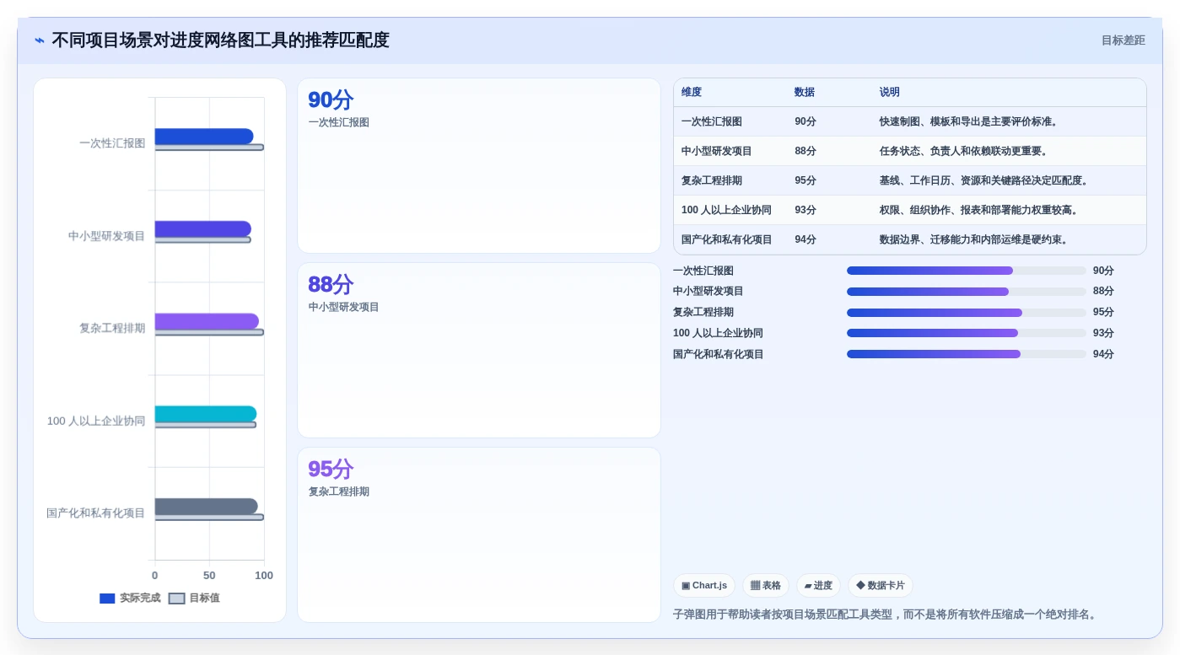The image size is (1180, 655).
Task: Click the 50 tick on chart axis
Action: pyautogui.click(x=209, y=576)
